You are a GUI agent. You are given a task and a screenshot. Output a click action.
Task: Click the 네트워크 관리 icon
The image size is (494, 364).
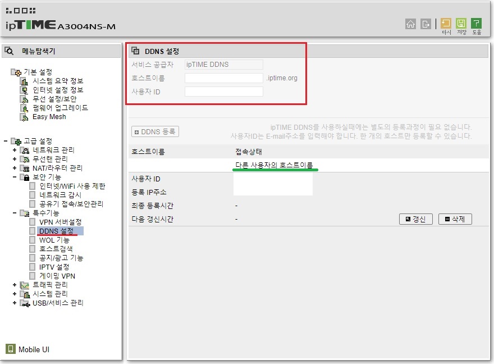25,151
